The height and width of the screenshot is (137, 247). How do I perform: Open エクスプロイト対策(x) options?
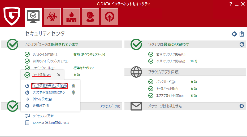click(170, 96)
